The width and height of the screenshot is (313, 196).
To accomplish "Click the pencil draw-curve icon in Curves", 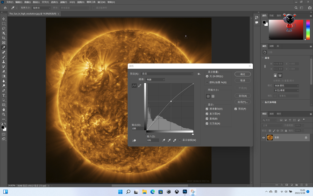I will [139, 86].
